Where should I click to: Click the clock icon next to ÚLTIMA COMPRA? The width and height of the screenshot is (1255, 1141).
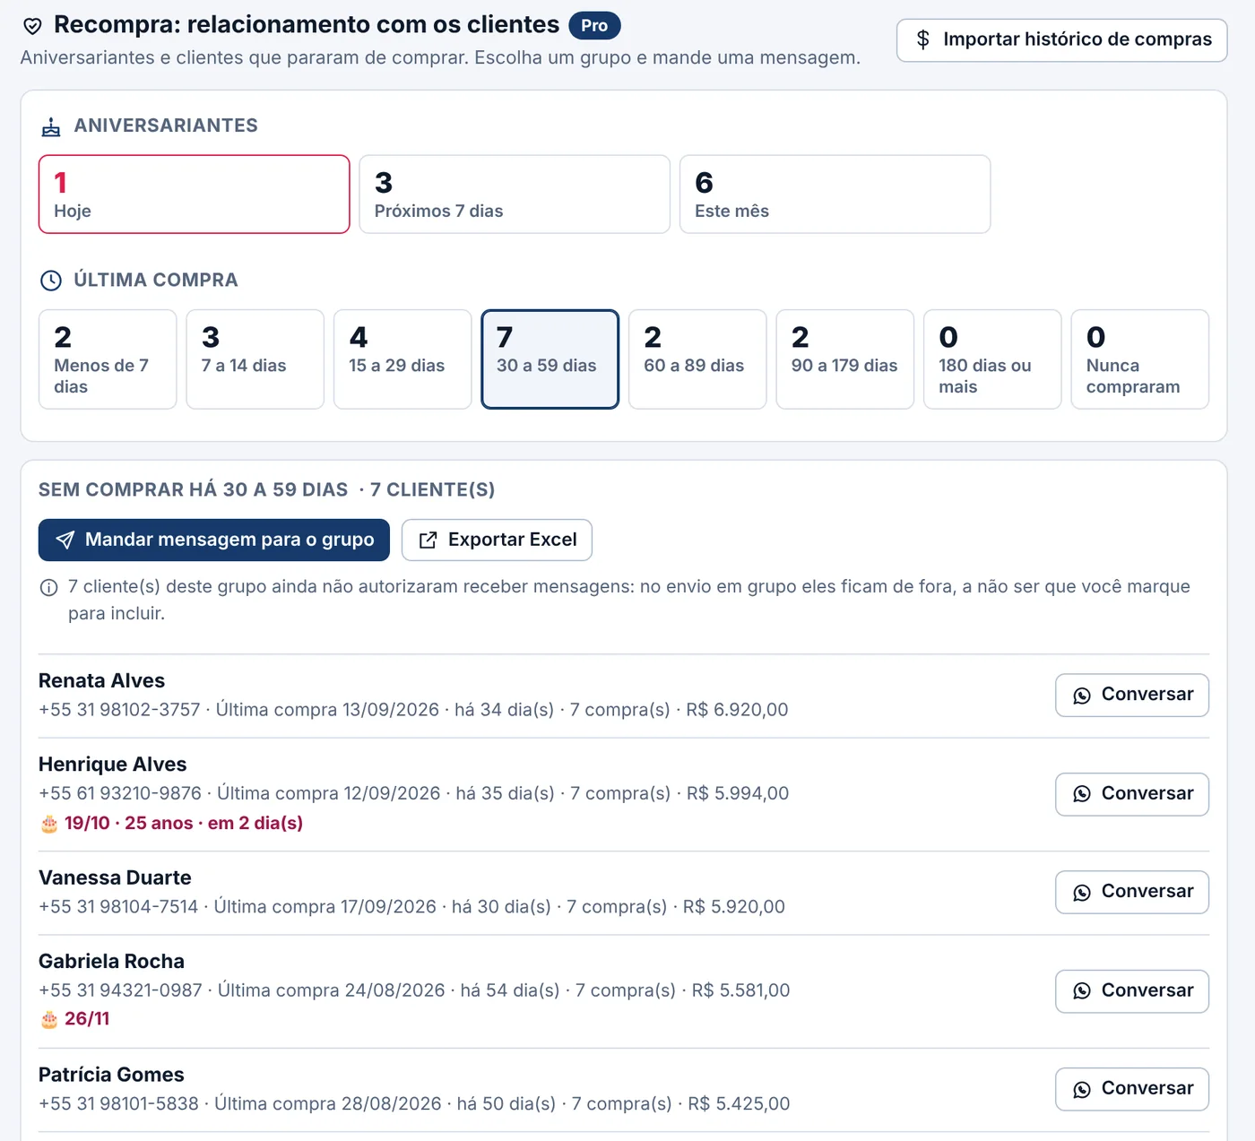coord(51,281)
